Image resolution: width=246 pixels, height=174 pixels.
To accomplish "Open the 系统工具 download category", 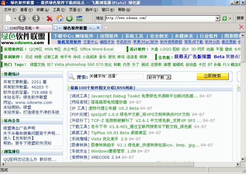I will [x=134, y=36].
